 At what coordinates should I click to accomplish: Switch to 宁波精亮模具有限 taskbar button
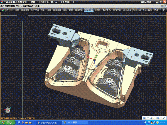[x=49, y=123]
